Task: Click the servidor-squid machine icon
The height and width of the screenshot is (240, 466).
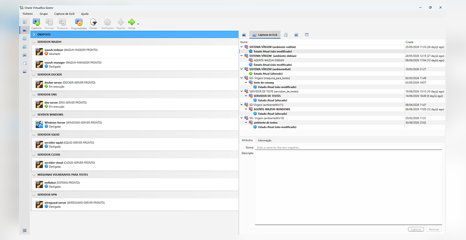Action: pyautogui.click(x=39, y=145)
